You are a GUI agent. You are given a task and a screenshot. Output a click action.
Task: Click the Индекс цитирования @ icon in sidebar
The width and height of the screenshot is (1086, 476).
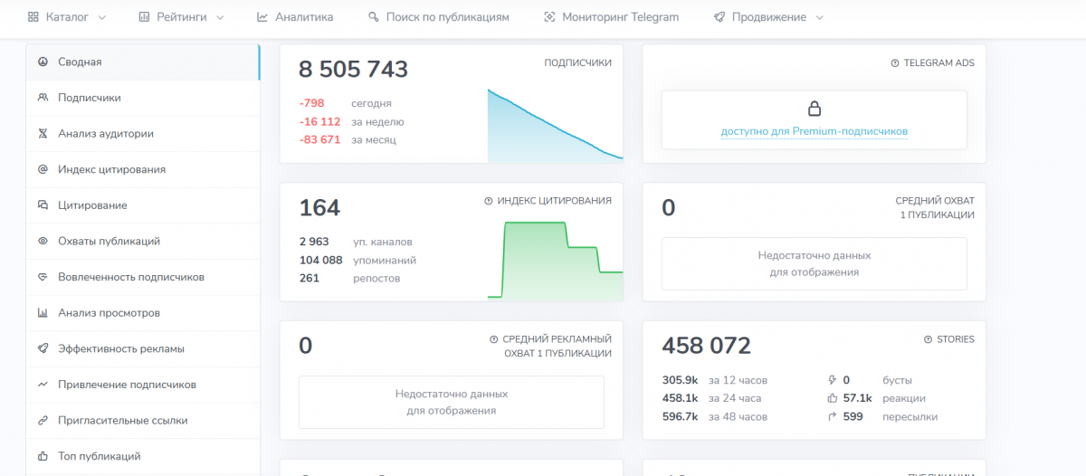click(43, 169)
